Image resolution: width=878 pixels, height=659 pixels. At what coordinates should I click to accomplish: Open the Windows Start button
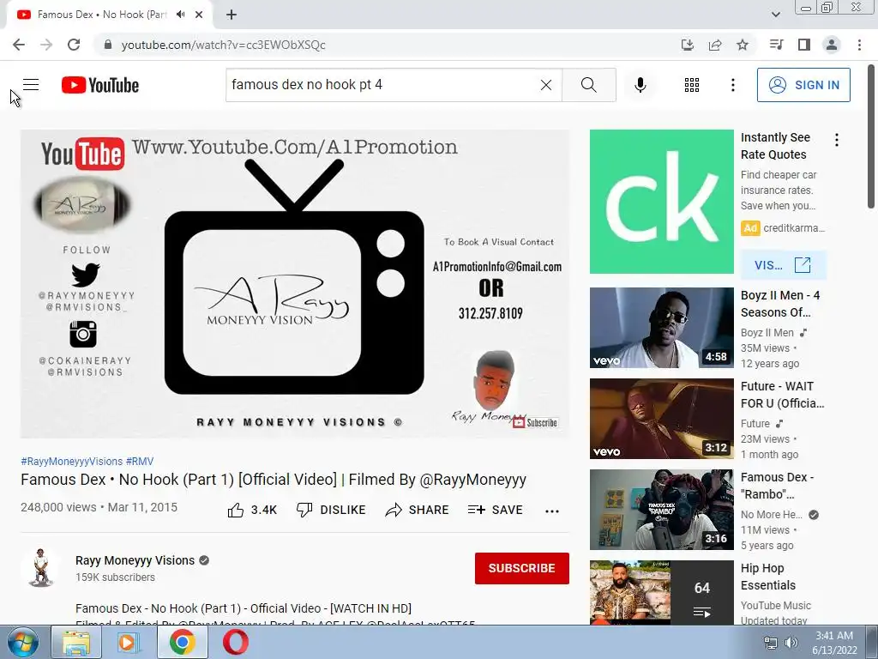[x=23, y=642]
